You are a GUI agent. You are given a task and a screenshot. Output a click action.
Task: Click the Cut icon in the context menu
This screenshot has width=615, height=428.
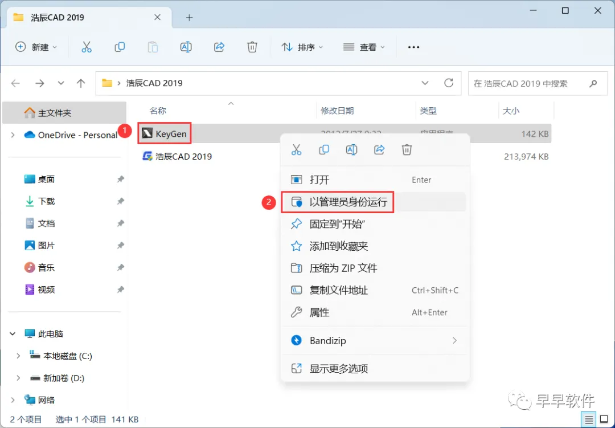[296, 150]
